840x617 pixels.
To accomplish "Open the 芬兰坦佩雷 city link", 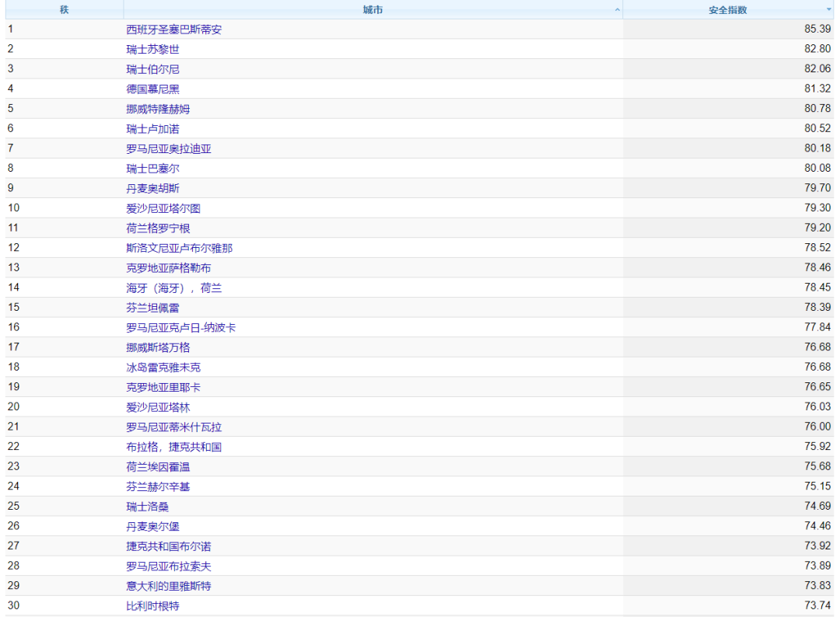I will click(x=152, y=308).
